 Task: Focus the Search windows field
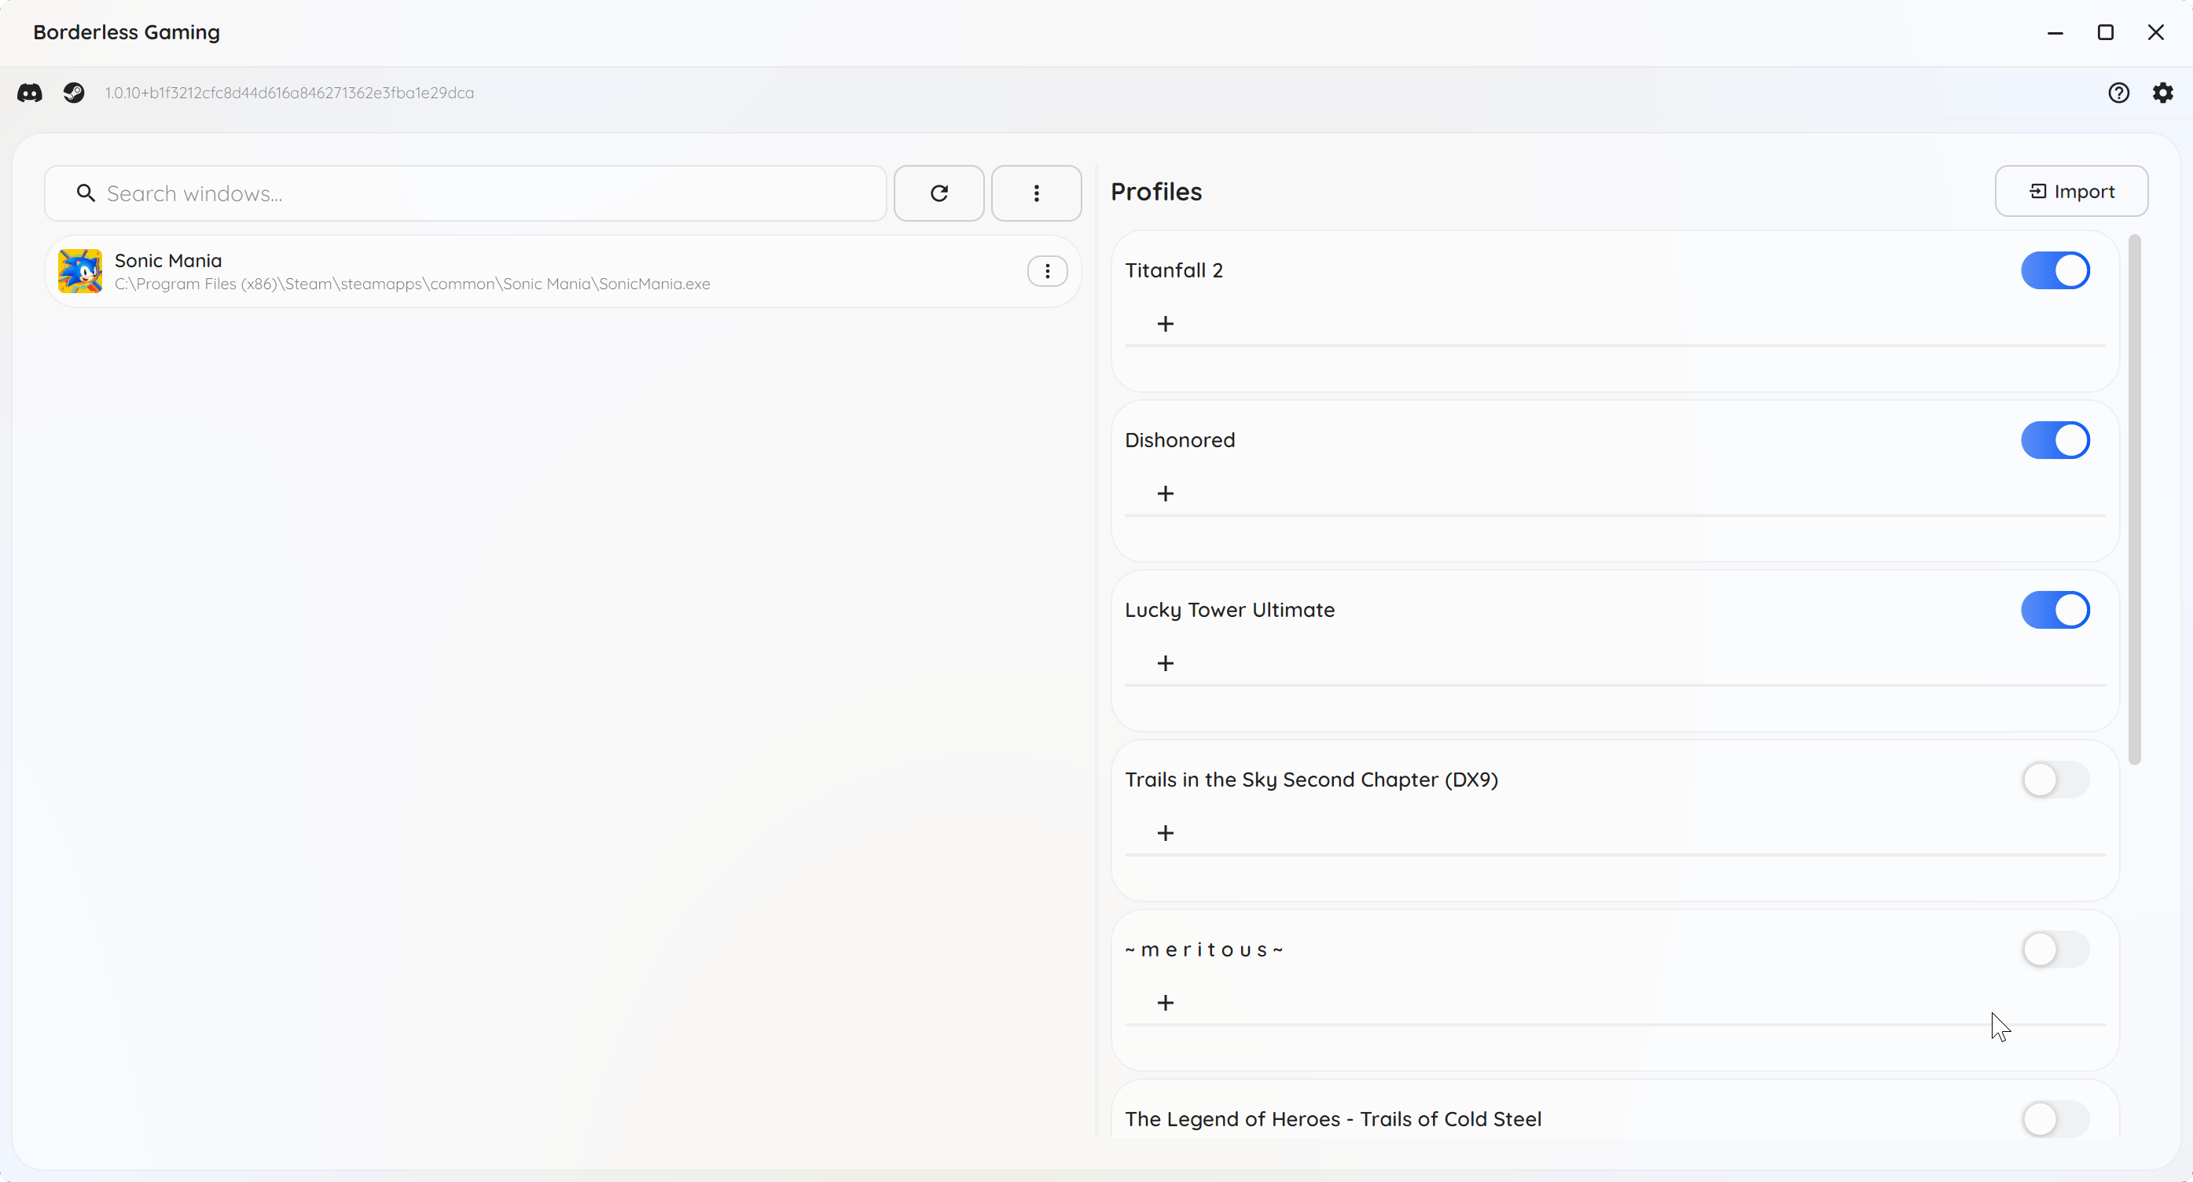coord(477,194)
